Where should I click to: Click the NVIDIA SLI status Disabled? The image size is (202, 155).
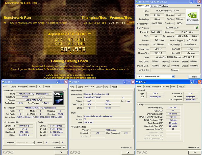click(x=174, y=70)
